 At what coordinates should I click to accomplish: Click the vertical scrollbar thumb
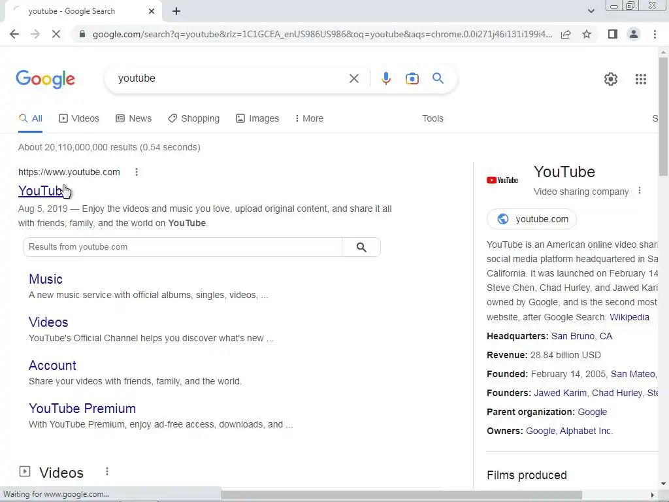pyautogui.click(x=663, y=116)
